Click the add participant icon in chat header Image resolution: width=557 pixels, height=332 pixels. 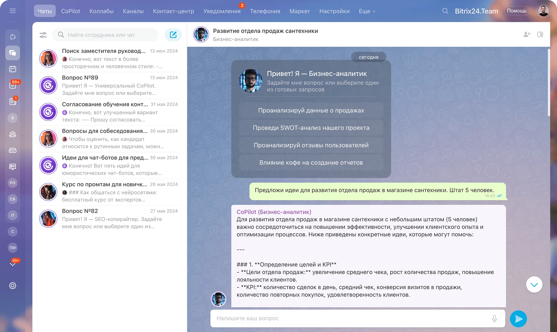click(527, 35)
